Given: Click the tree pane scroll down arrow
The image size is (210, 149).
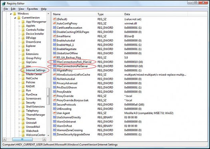Looking at the screenshot, I should 48,135.
